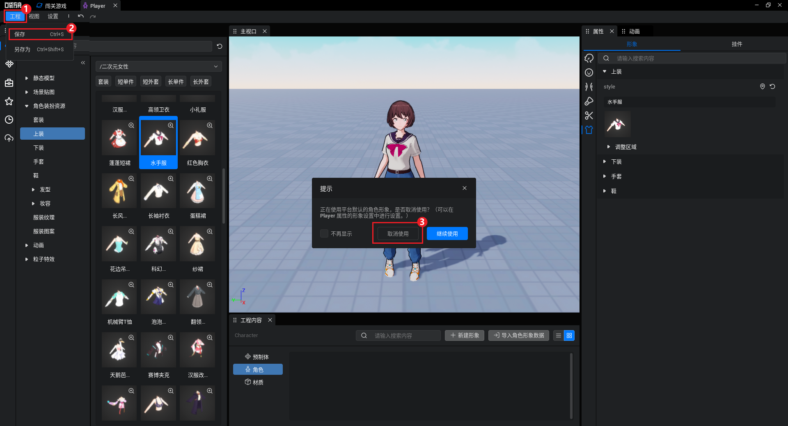Expand 妆容 tree node
The height and width of the screenshot is (426, 788).
point(33,203)
